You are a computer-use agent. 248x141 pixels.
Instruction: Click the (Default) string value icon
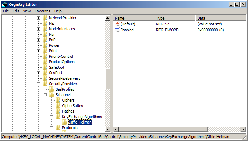[x=117, y=24]
